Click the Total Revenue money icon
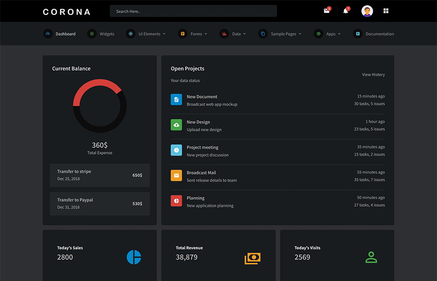Screen dimensions: 437x281 (252, 258)
